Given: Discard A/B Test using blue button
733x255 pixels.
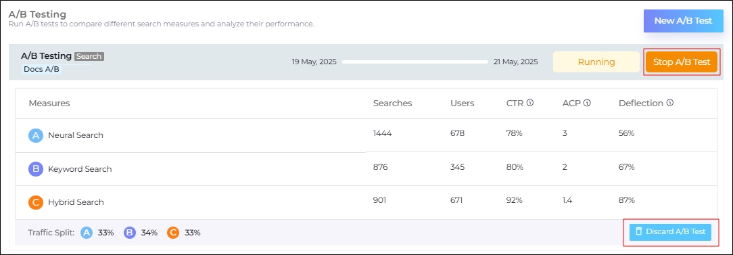Looking at the screenshot, I should pos(670,232).
